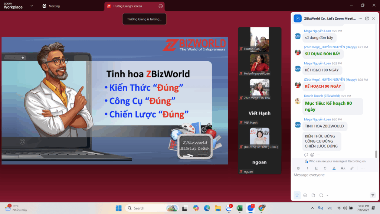Select Hương Cao participant video thumbnail
Viewport: 380px width, 214px height.
click(259, 39)
